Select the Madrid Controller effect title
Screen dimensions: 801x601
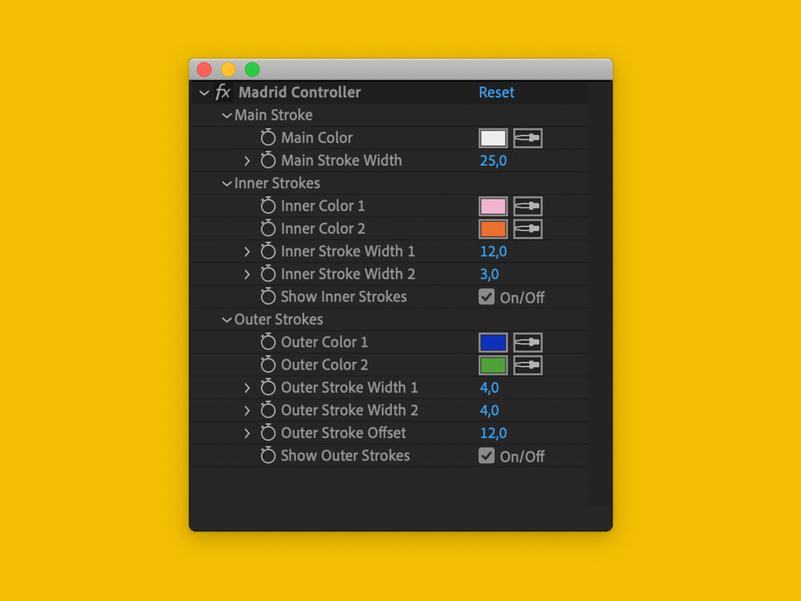click(x=300, y=92)
